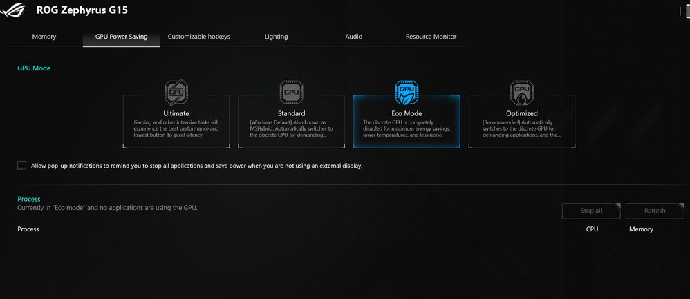Image resolution: width=690 pixels, height=299 pixels.
Task: Open the Audio tab
Action: tap(354, 37)
